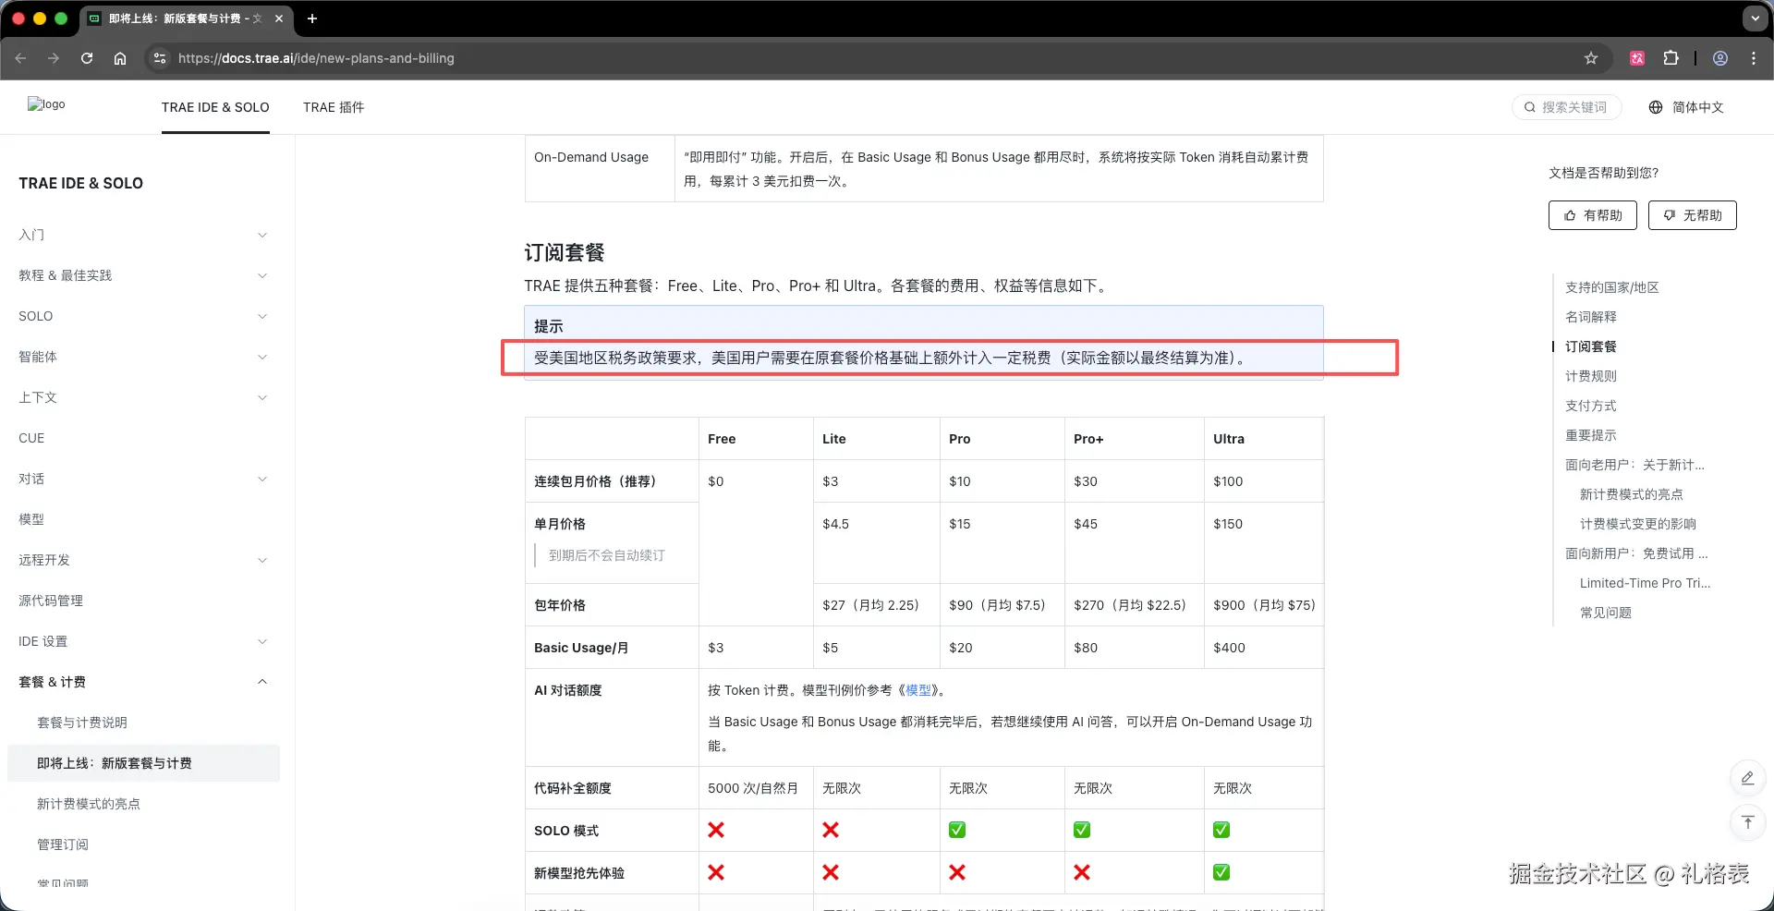Open the translate extension icon in the toolbar
The image size is (1774, 911).
coord(1636,57)
